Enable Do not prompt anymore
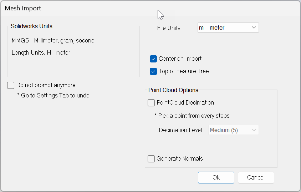301x192 pixels. point(11,85)
